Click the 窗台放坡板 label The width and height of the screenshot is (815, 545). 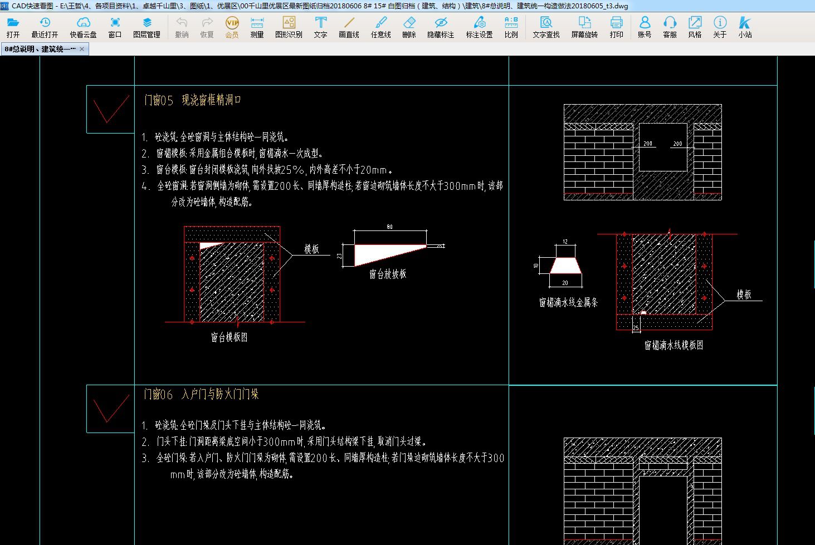click(x=388, y=274)
